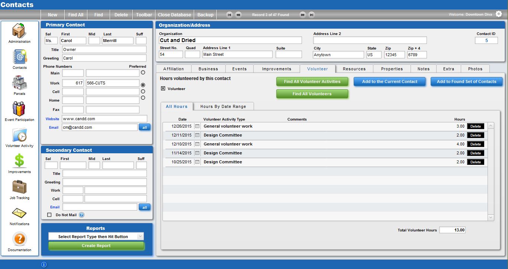
Task: Go to Event Participation icon
Action: [x=19, y=109]
